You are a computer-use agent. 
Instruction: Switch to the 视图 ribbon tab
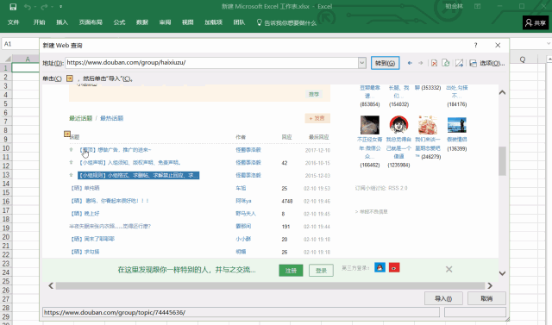(x=188, y=22)
